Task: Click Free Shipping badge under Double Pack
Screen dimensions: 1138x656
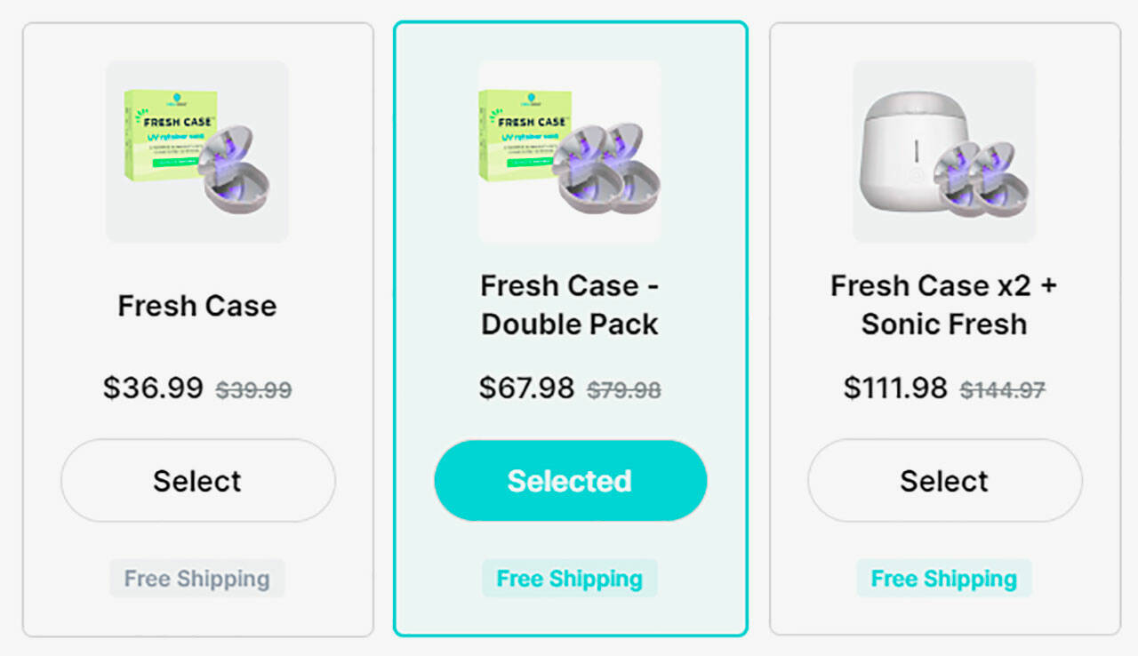Action: tap(570, 579)
